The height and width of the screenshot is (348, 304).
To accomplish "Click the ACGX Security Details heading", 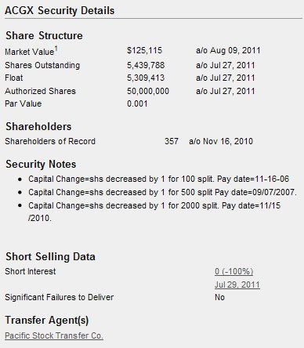I will coord(60,11).
